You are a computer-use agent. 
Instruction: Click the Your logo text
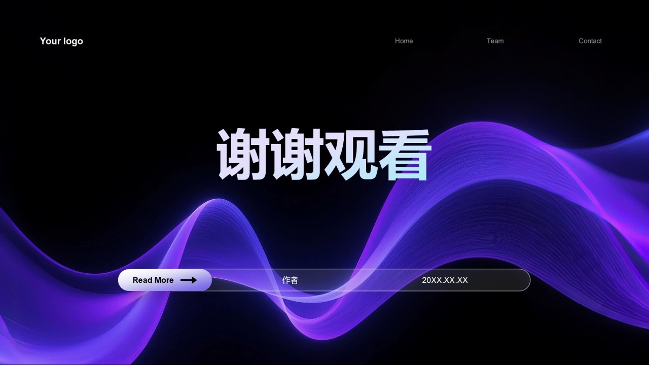(61, 41)
